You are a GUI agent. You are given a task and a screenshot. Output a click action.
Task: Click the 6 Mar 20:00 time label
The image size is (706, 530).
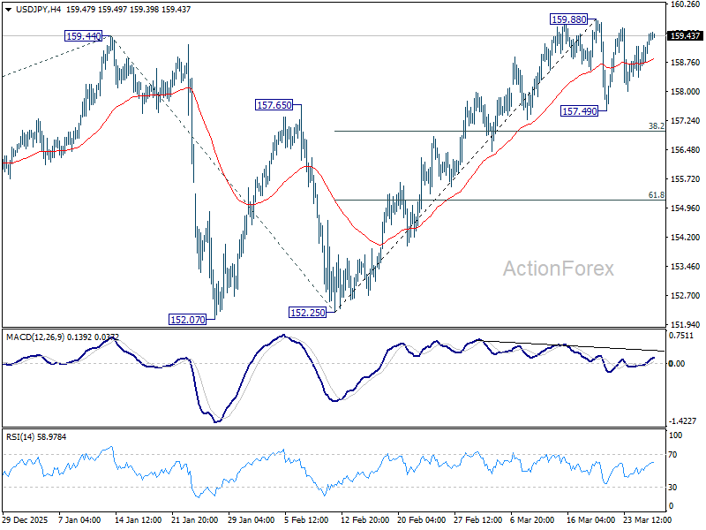[532, 519]
